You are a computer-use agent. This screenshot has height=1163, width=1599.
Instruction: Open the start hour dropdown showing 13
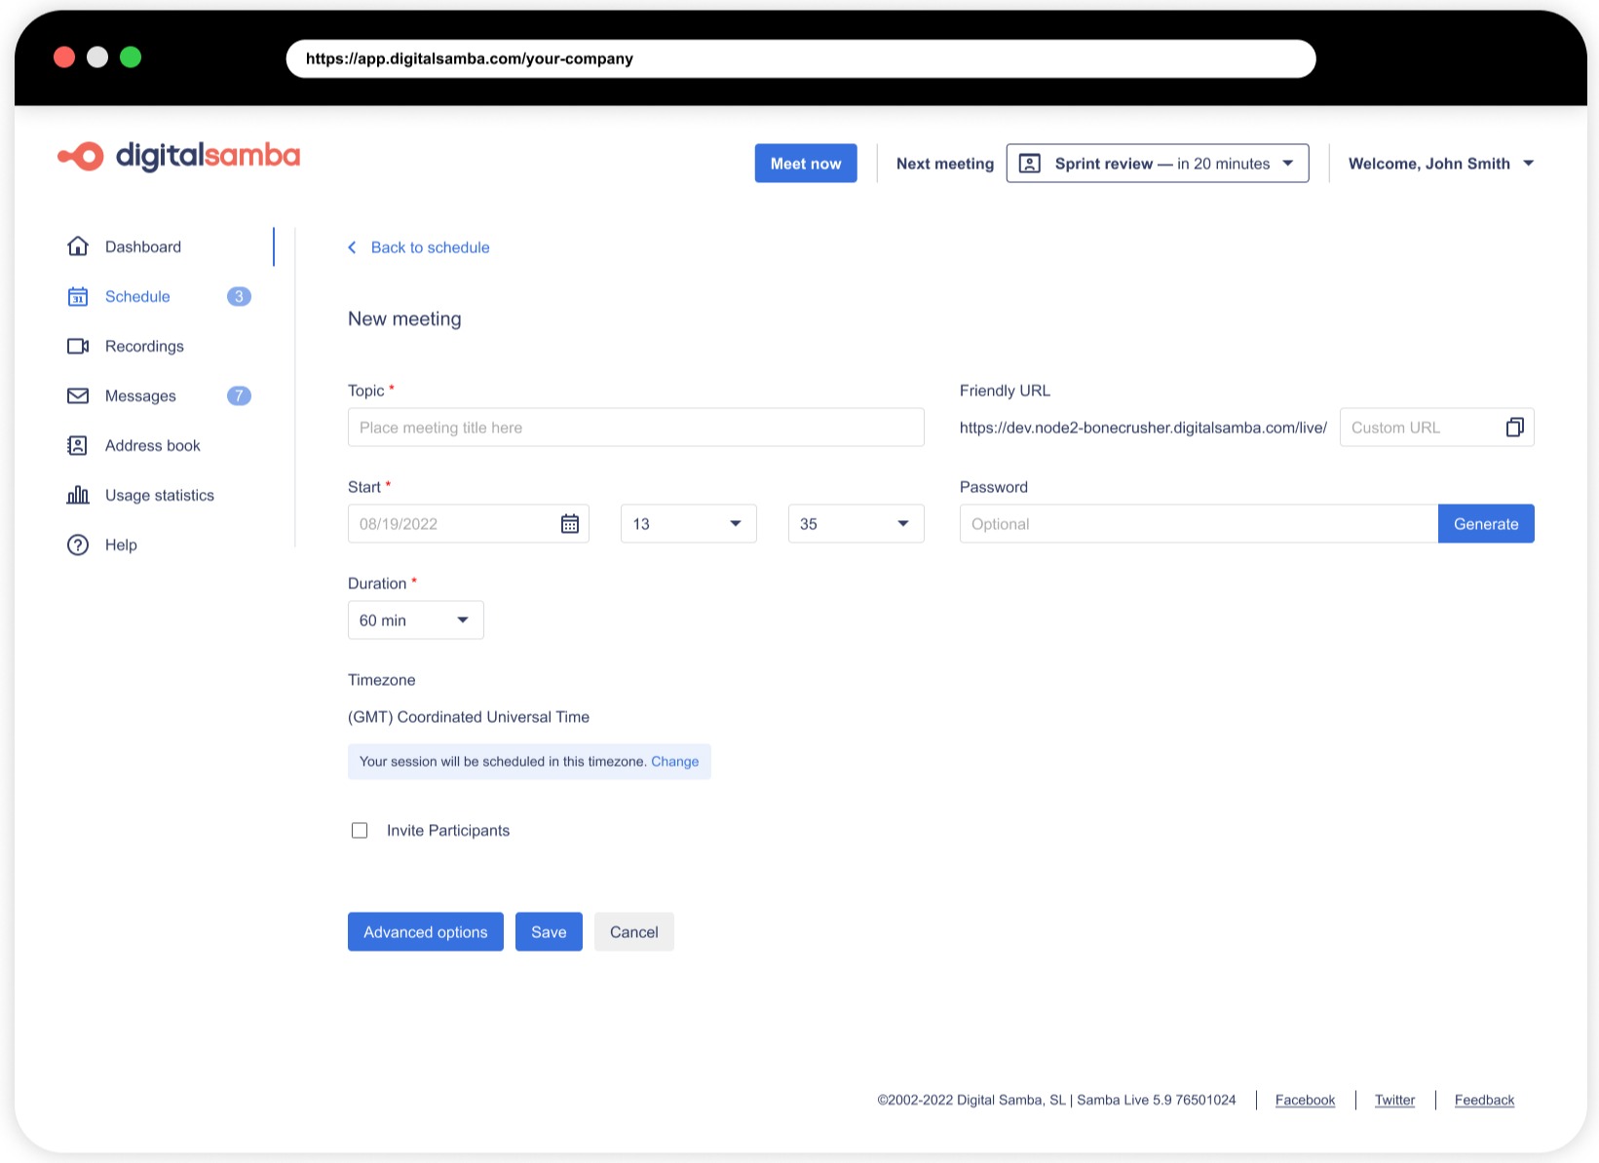click(x=688, y=524)
